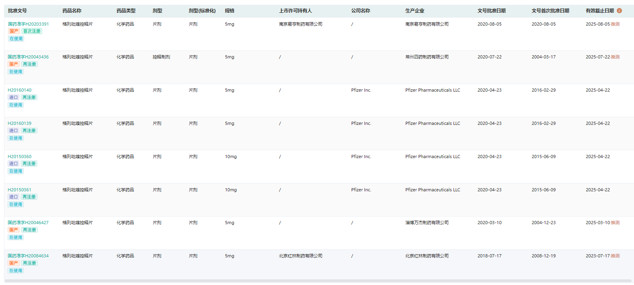Click the 首次注册 tag
The height and width of the screenshot is (285, 634).
click(32, 31)
